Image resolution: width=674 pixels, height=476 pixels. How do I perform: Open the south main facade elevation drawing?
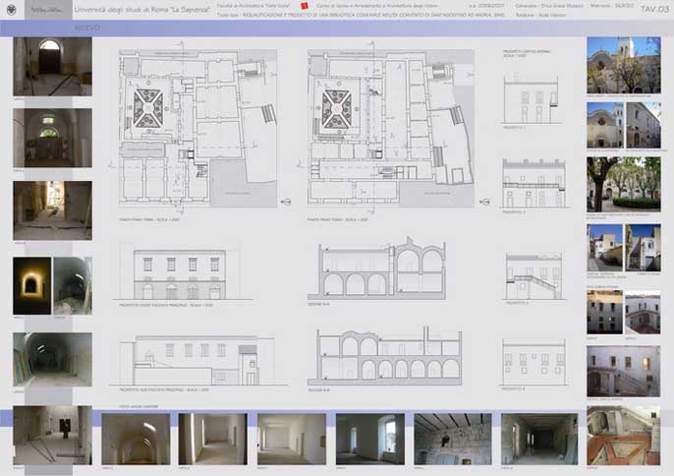point(198,360)
